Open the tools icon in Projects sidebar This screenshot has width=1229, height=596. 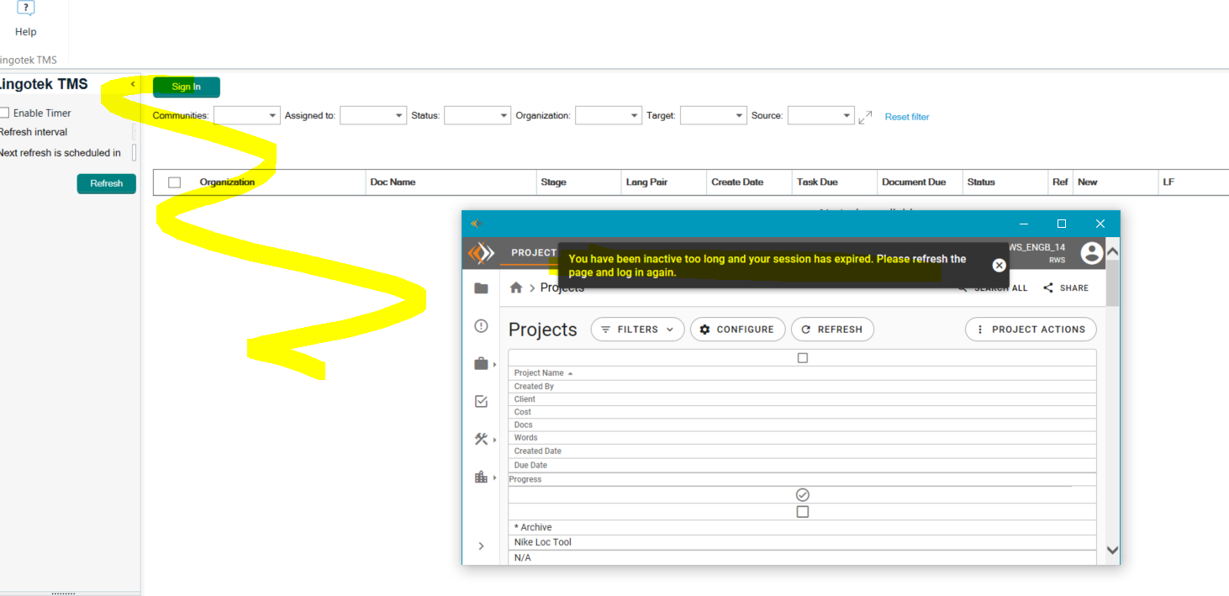(481, 439)
